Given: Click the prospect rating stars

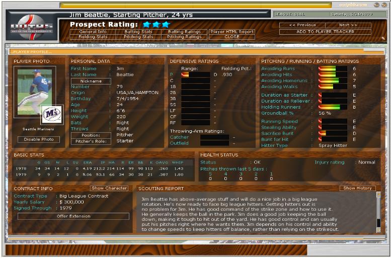Looking at the screenshot, I should (x=157, y=24).
